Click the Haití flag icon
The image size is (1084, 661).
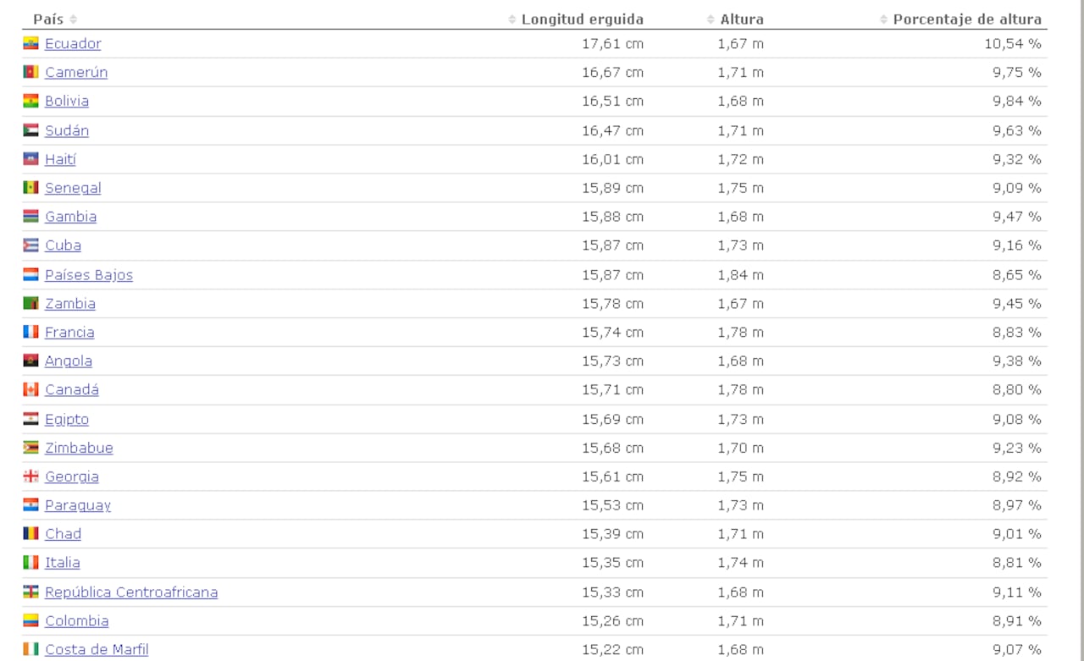click(30, 159)
